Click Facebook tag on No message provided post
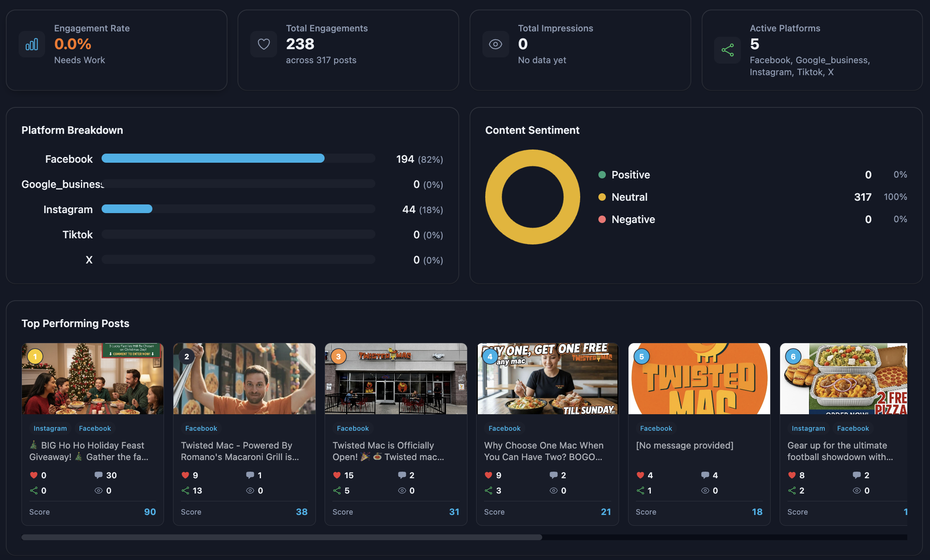This screenshot has width=930, height=560. click(656, 429)
